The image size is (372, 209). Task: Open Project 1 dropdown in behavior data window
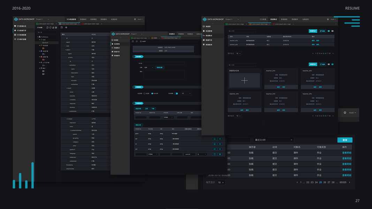click(x=43, y=20)
